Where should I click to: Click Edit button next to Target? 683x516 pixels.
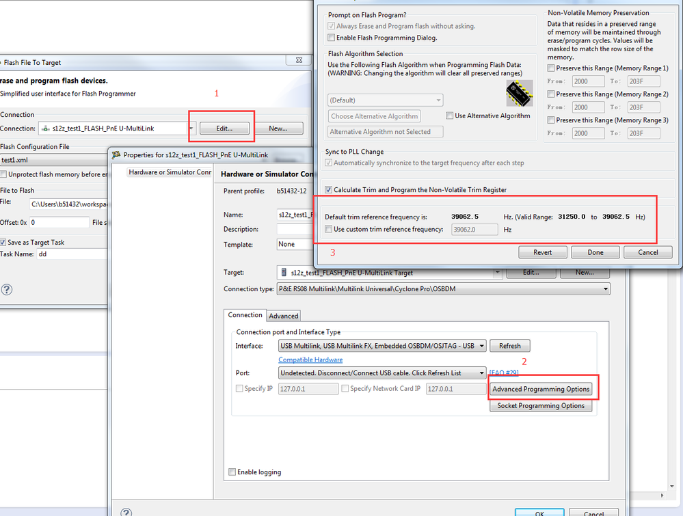[531, 273]
